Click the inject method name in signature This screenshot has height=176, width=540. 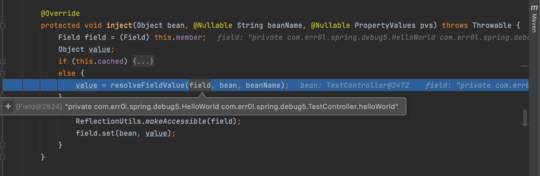(119, 25)
